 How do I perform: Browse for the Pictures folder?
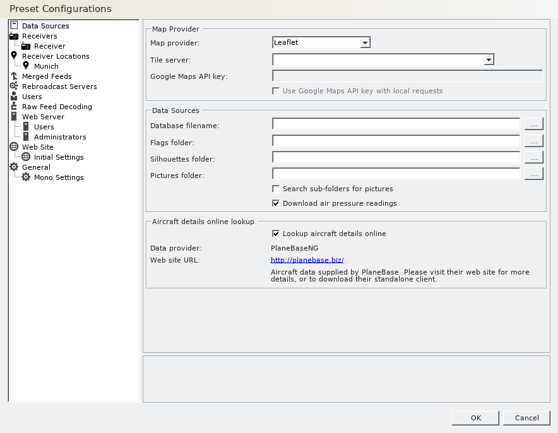coord(534,174)
